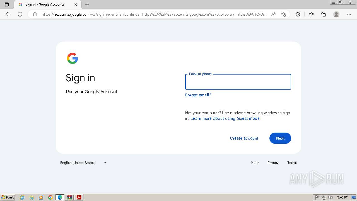Open the Help link
Screen dimensions: 357x201
pos(255,163)
